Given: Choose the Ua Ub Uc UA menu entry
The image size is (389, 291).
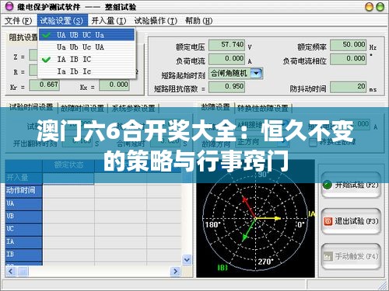Looking at the screenshot, I should pyautogui.click(x=86, y=47).
